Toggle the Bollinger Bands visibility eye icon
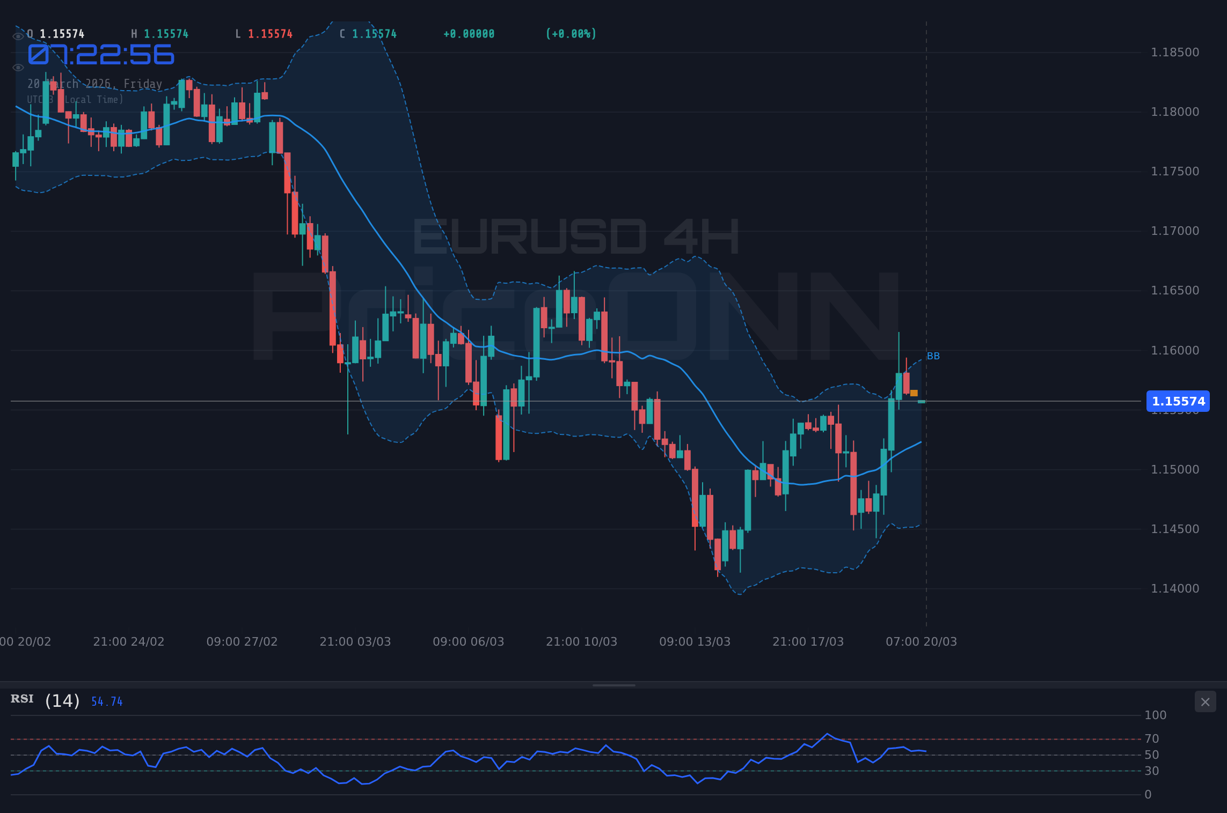The width and height of the screenshot is (1227, 813). tap(19, 67)
